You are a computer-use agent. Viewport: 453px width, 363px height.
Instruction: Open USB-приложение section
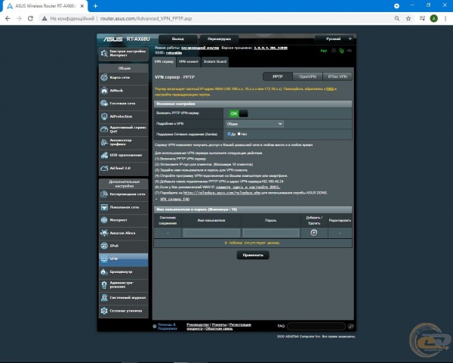pyautogui.click(x=123, y=155)
